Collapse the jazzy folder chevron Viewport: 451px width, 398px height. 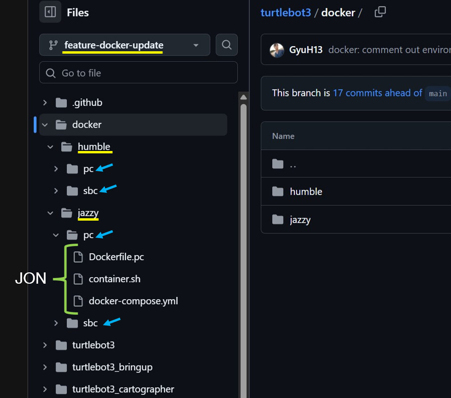point(50,213)
